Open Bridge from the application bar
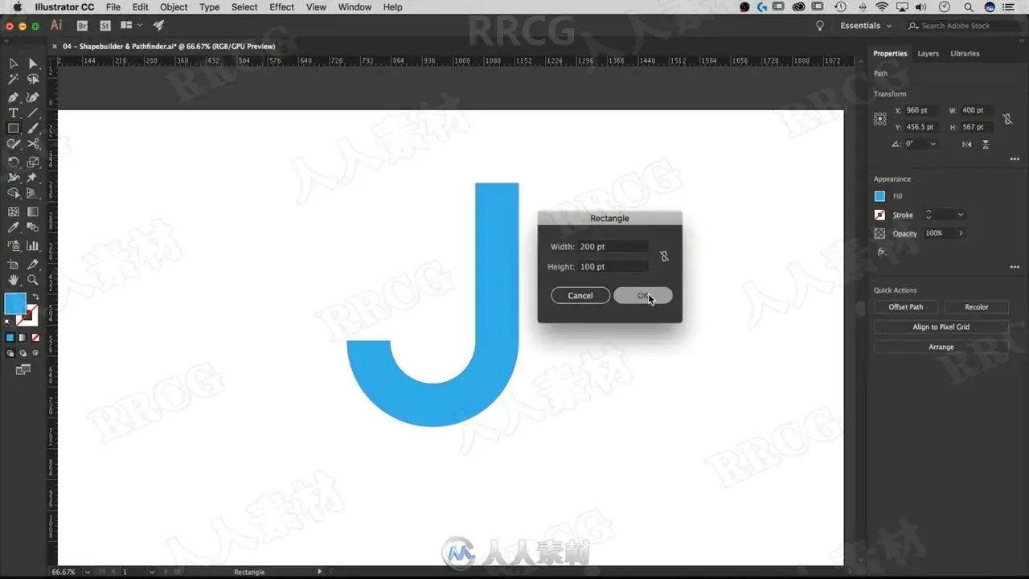Image resolution: width=1029 pixels, height=579 pixels. pos(82,26)
